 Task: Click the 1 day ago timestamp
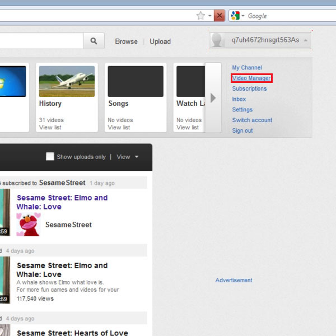[102, 183]
